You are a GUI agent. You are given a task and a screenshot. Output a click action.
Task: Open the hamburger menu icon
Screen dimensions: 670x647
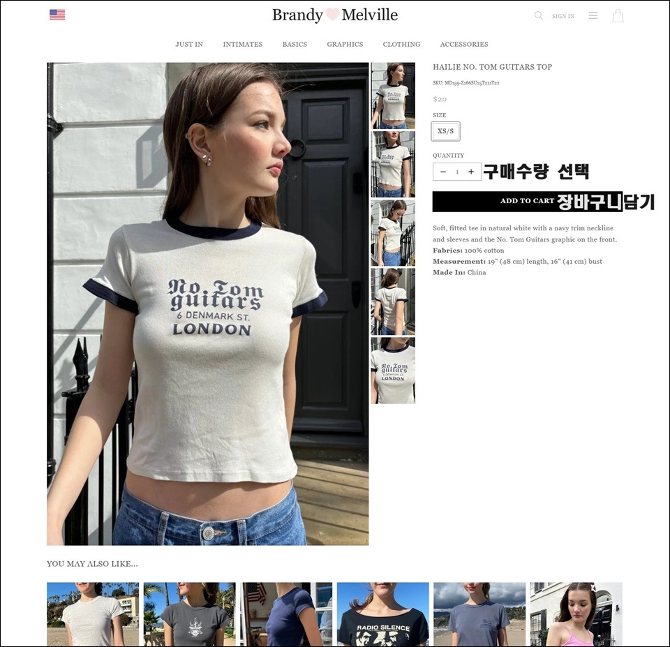click(593, 15)
